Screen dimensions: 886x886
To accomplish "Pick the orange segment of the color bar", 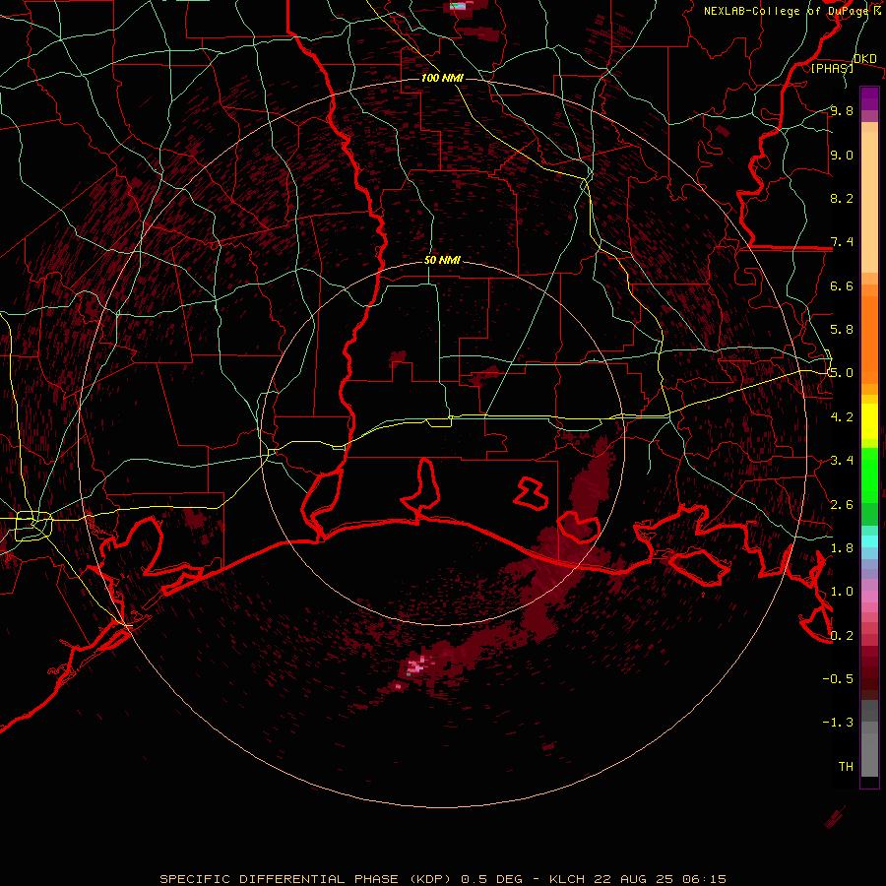I will coord(869,341).
